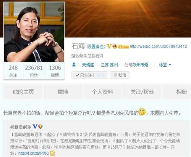Open the weibo.com/u/2079943412 profile link

(158, 46)
